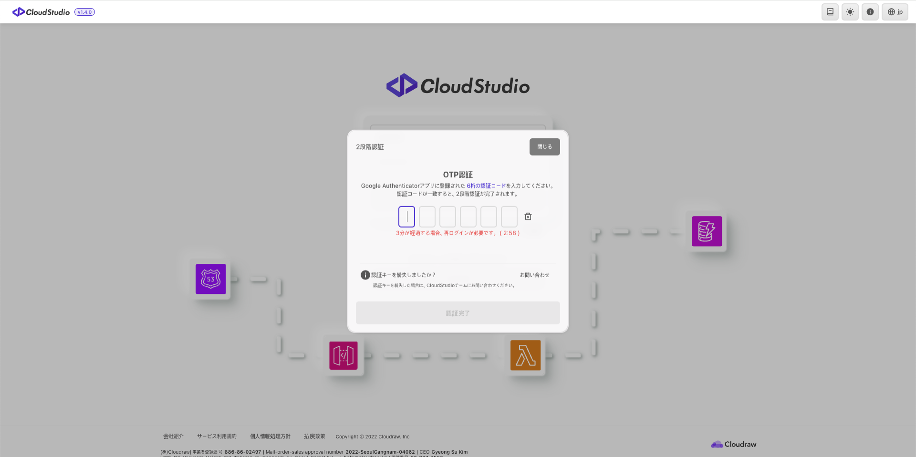This screenshot has width=916, height=457.
Task: Open the 払戻政策 footer link
Action: click(x=314, y=436)
